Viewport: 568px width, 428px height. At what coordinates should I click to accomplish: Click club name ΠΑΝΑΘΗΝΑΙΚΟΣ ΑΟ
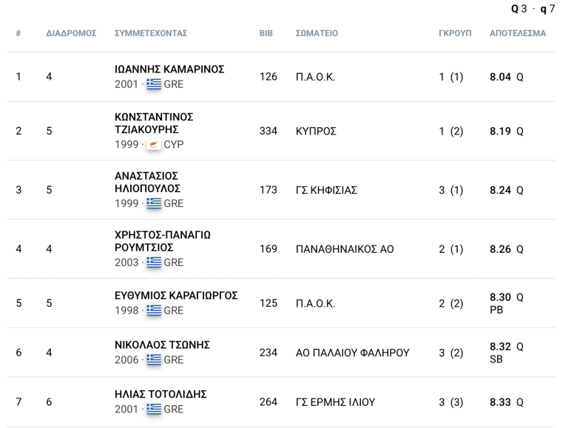pyautogui.click(x=345, y=249)
